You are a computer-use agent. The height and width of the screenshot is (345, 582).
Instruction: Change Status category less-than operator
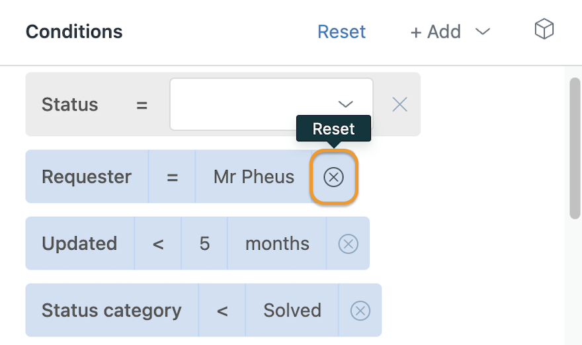click(222, 311)
